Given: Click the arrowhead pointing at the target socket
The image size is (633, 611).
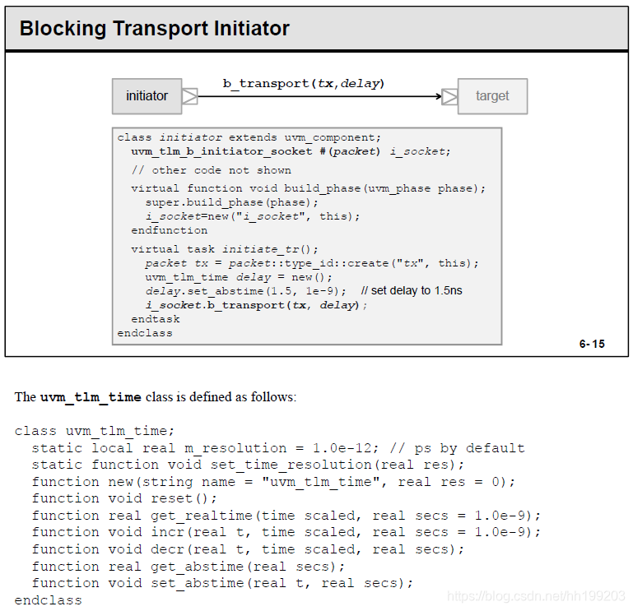Looking at the screenshot, I should pyautogui.click(x=439, y=96).
